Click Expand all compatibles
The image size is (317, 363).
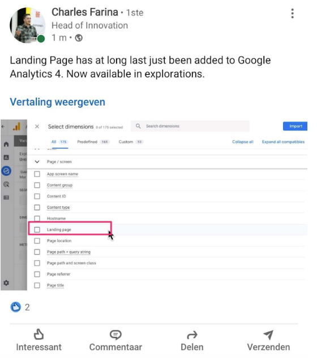283,142
